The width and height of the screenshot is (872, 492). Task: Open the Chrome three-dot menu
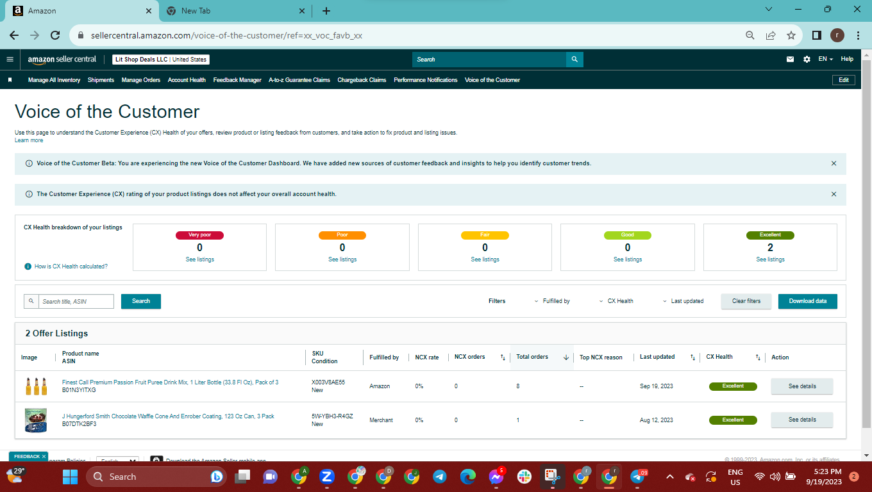tap(857, 35)
